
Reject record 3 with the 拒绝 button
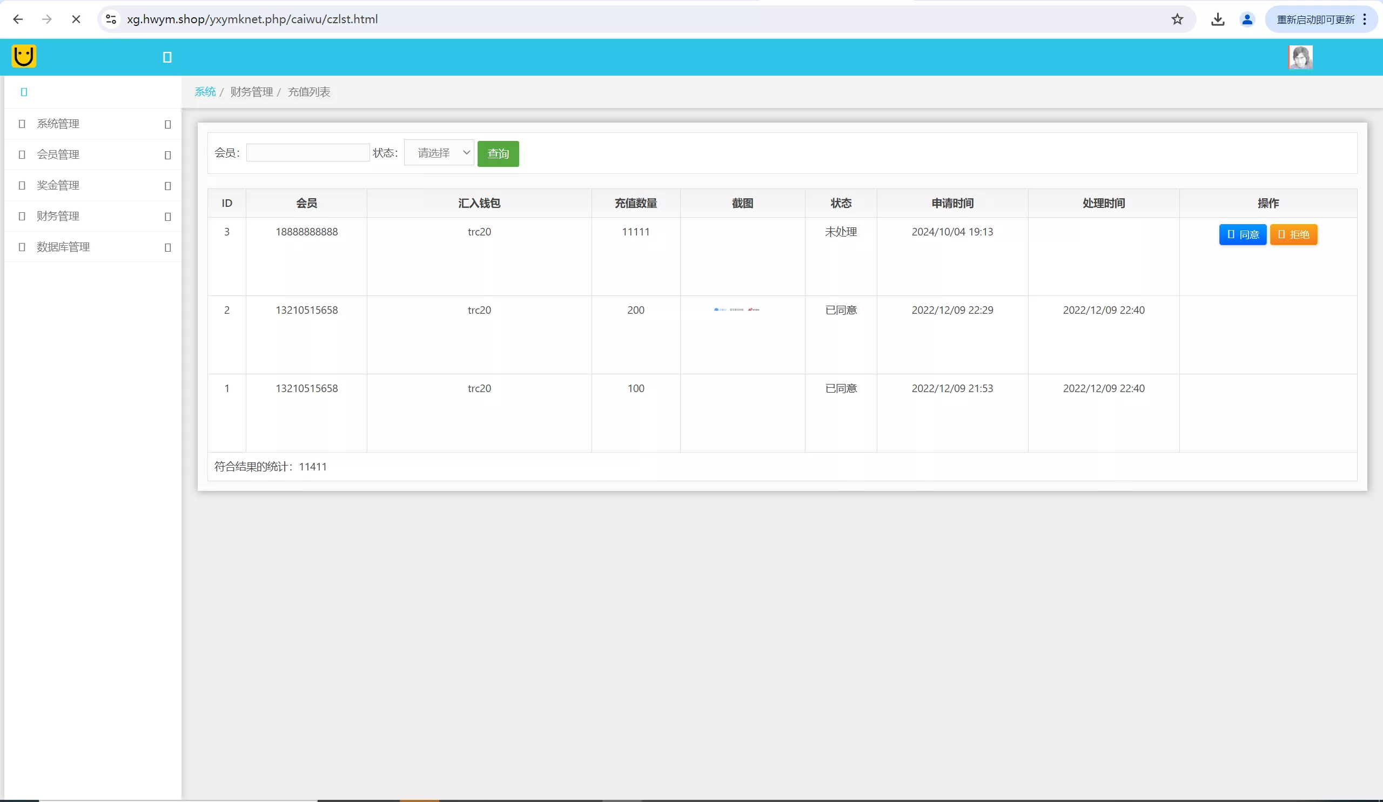click(1293, 235)
